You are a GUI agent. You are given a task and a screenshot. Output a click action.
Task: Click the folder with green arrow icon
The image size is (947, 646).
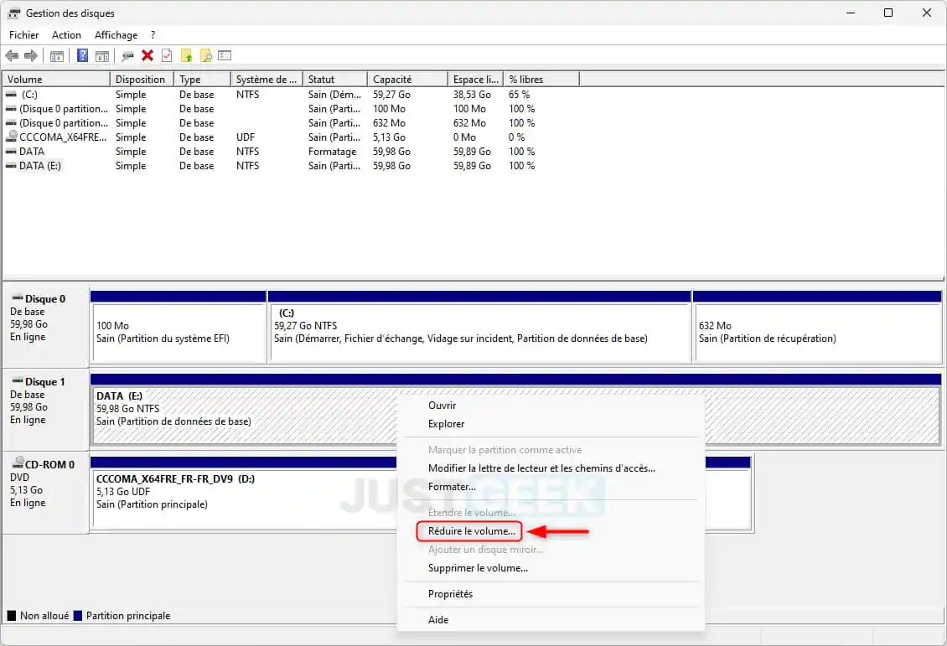tap(186, 56)
